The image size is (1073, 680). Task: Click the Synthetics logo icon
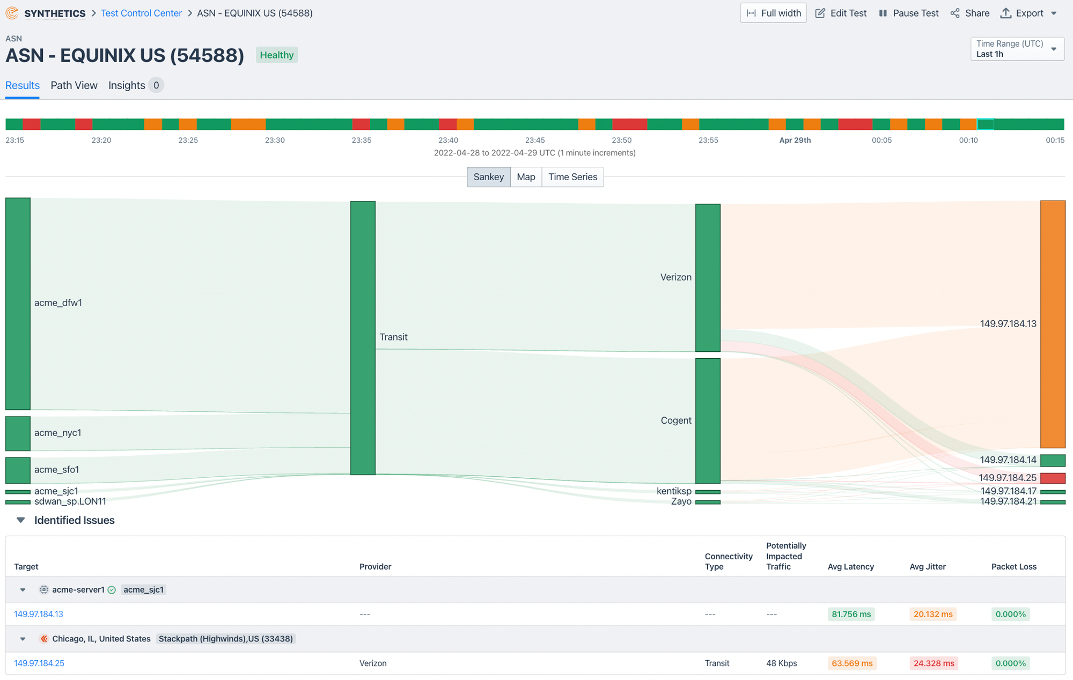tap(12, 13)
